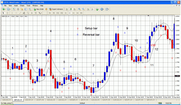Toggle Chart Shift from right border

coord(92,9)
